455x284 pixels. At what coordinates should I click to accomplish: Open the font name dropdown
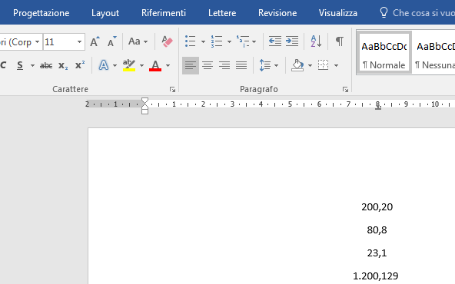pos(38,42)
